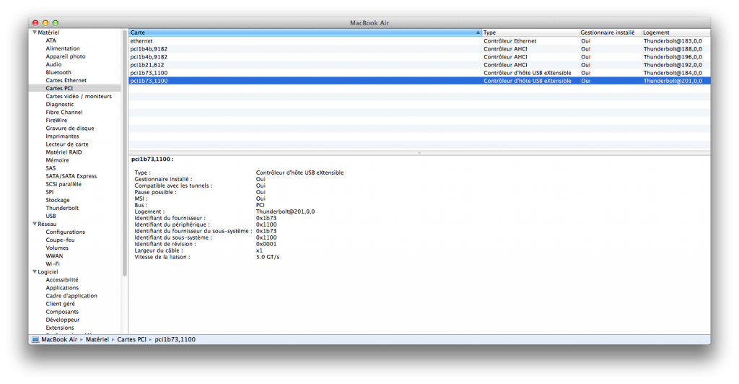Click Cartes PCI in the bottom path bar

[131, 339]
